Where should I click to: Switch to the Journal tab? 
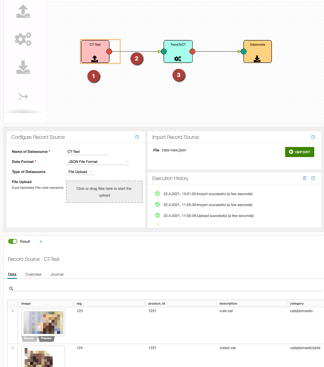pos(57,274)
